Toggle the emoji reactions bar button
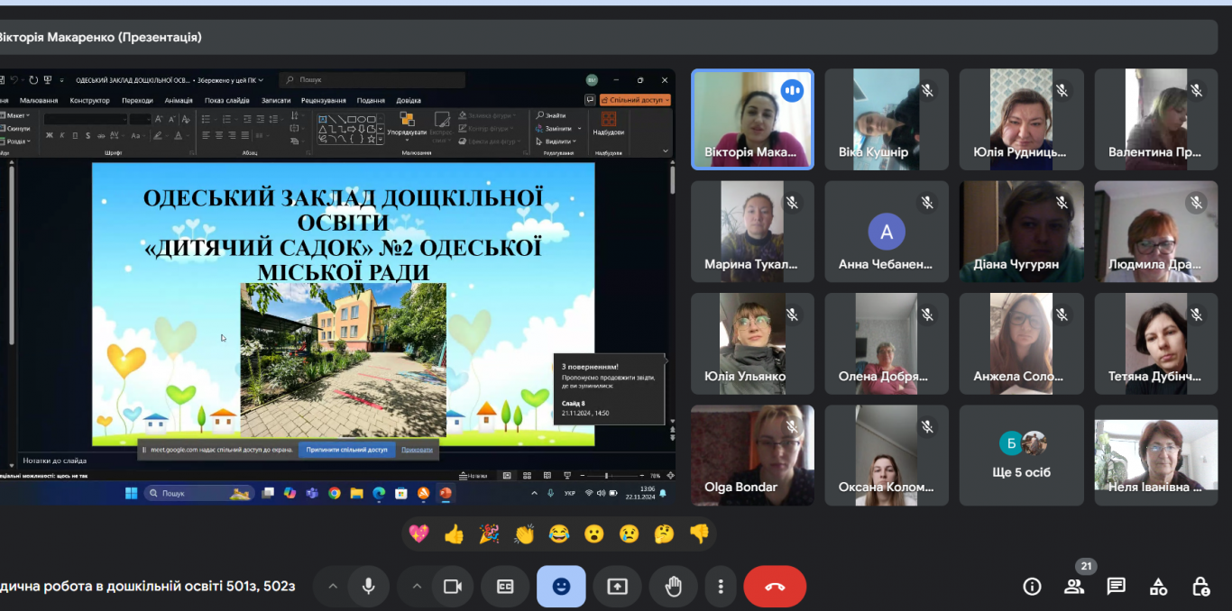Screen dimensions: 1232x611 point(561,587)
